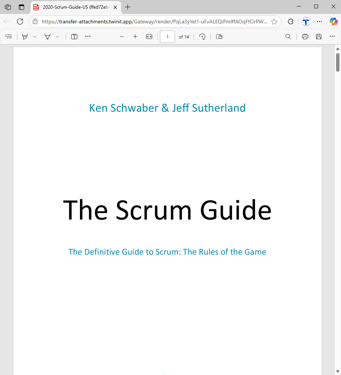341x375 pixels.
Task: Click the 'Ken Schwaber & Jeff Sutherland' text
Action: [167, 108]
